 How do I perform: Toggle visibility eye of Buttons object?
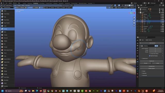(161, 14)
